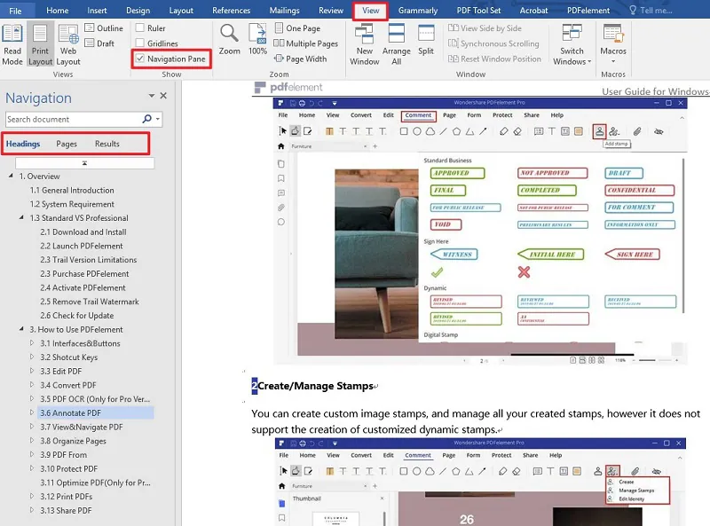Go to 2.4 Activate PDFelement heading

tap(83, 287)
